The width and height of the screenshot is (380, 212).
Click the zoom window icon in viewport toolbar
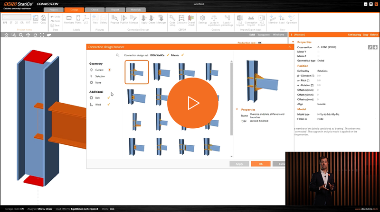pos(14,35)
